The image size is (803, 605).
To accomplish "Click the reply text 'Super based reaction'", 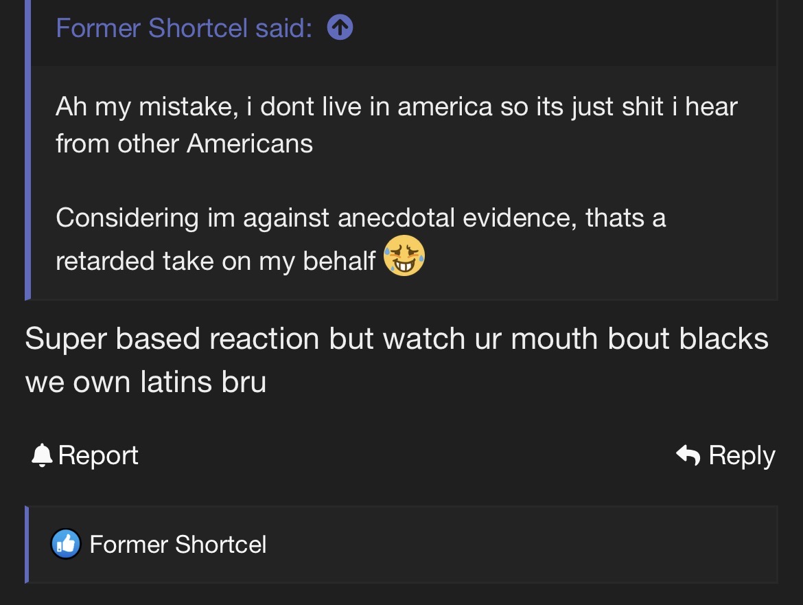I will (172, 339).
